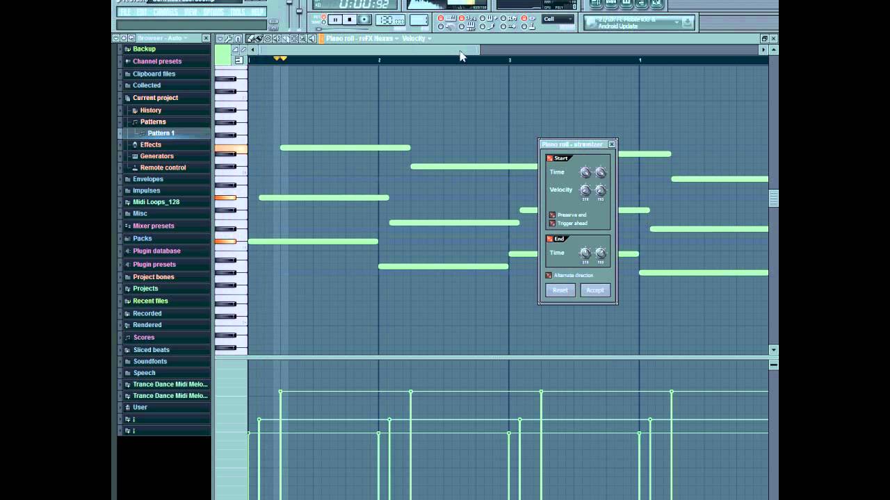Screen dimensions: 890x500
Task: Click the small icon left of time ruler
Action: [239, 60]
